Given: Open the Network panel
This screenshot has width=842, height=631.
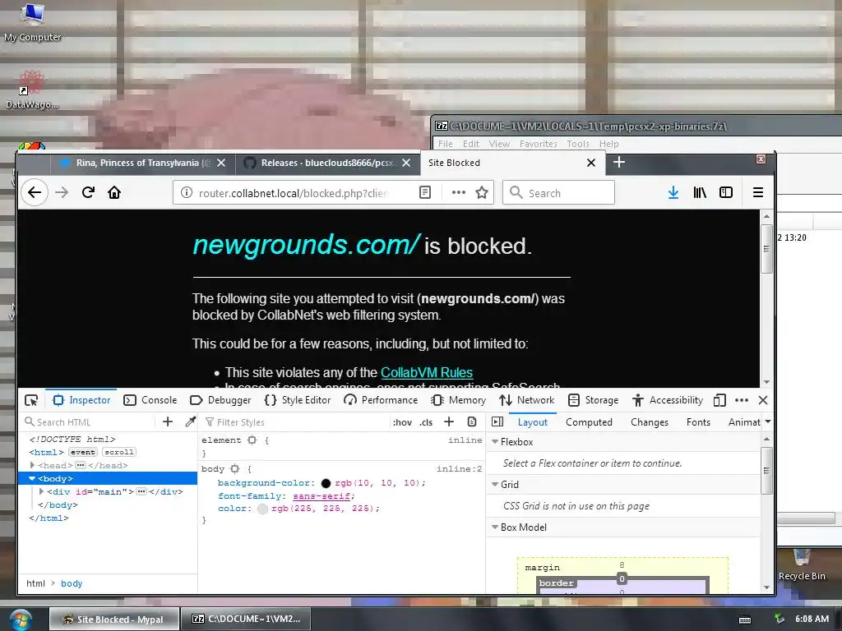Looking at the screenshot, I should [x=527, y=400].
